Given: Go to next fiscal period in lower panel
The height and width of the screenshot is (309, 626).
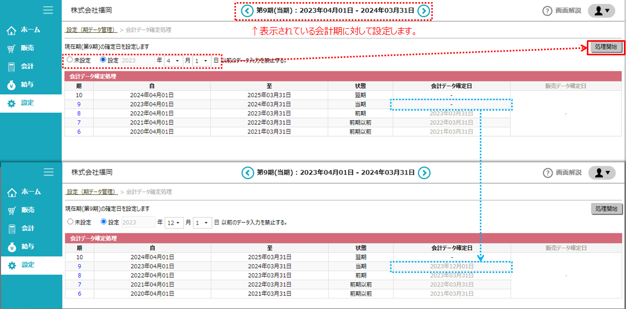Looking at the screenshot, I should click(x=424, y=173).
